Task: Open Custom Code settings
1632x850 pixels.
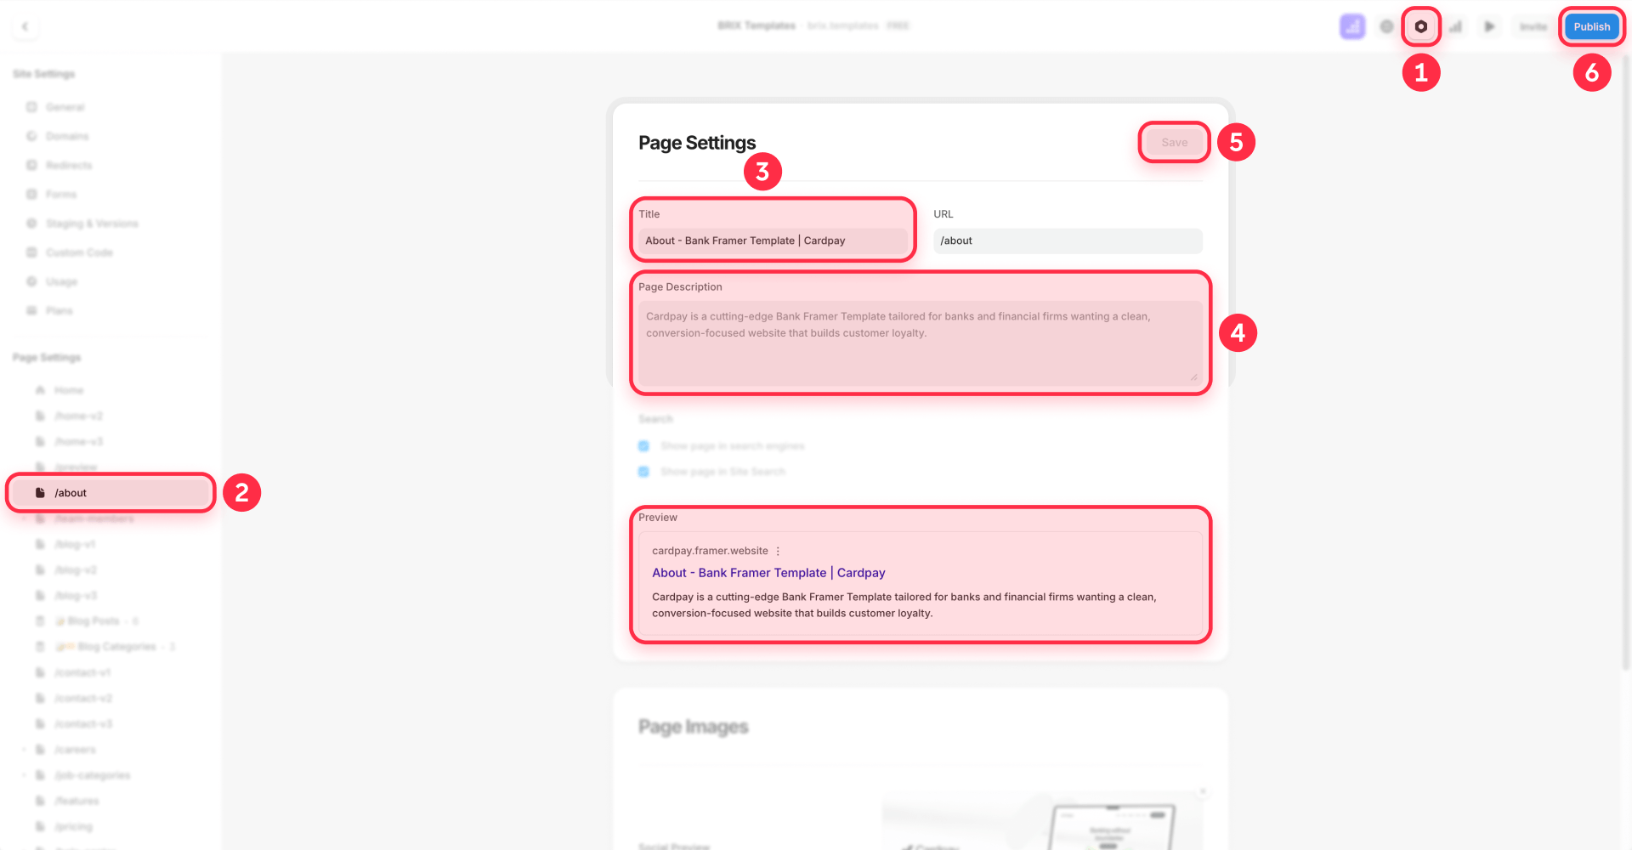Action: click(79, 252)
